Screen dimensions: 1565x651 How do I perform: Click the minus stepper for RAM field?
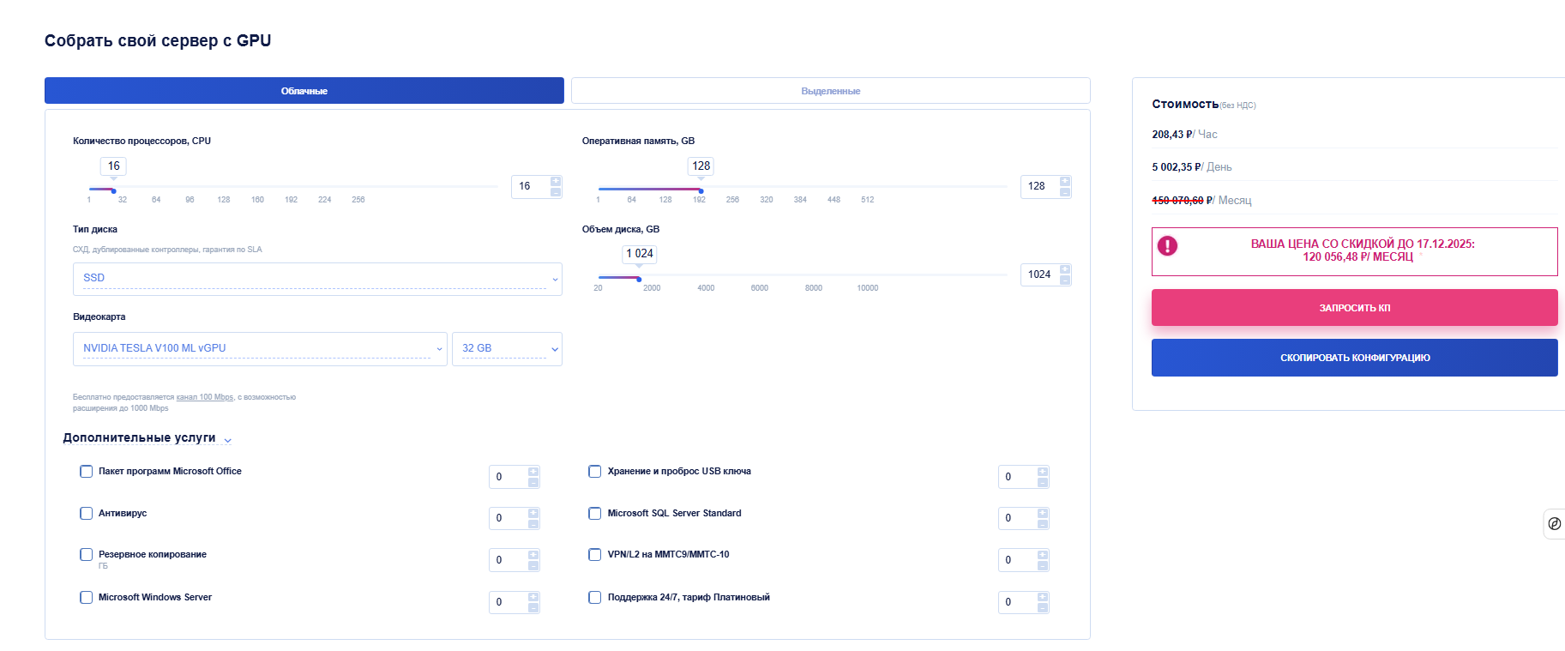(1065, 192)
